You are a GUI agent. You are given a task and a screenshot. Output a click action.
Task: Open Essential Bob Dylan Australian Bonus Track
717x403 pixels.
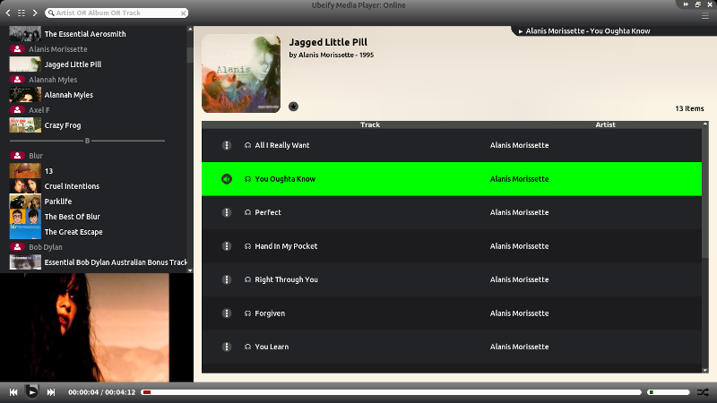[x=116, y=262]
